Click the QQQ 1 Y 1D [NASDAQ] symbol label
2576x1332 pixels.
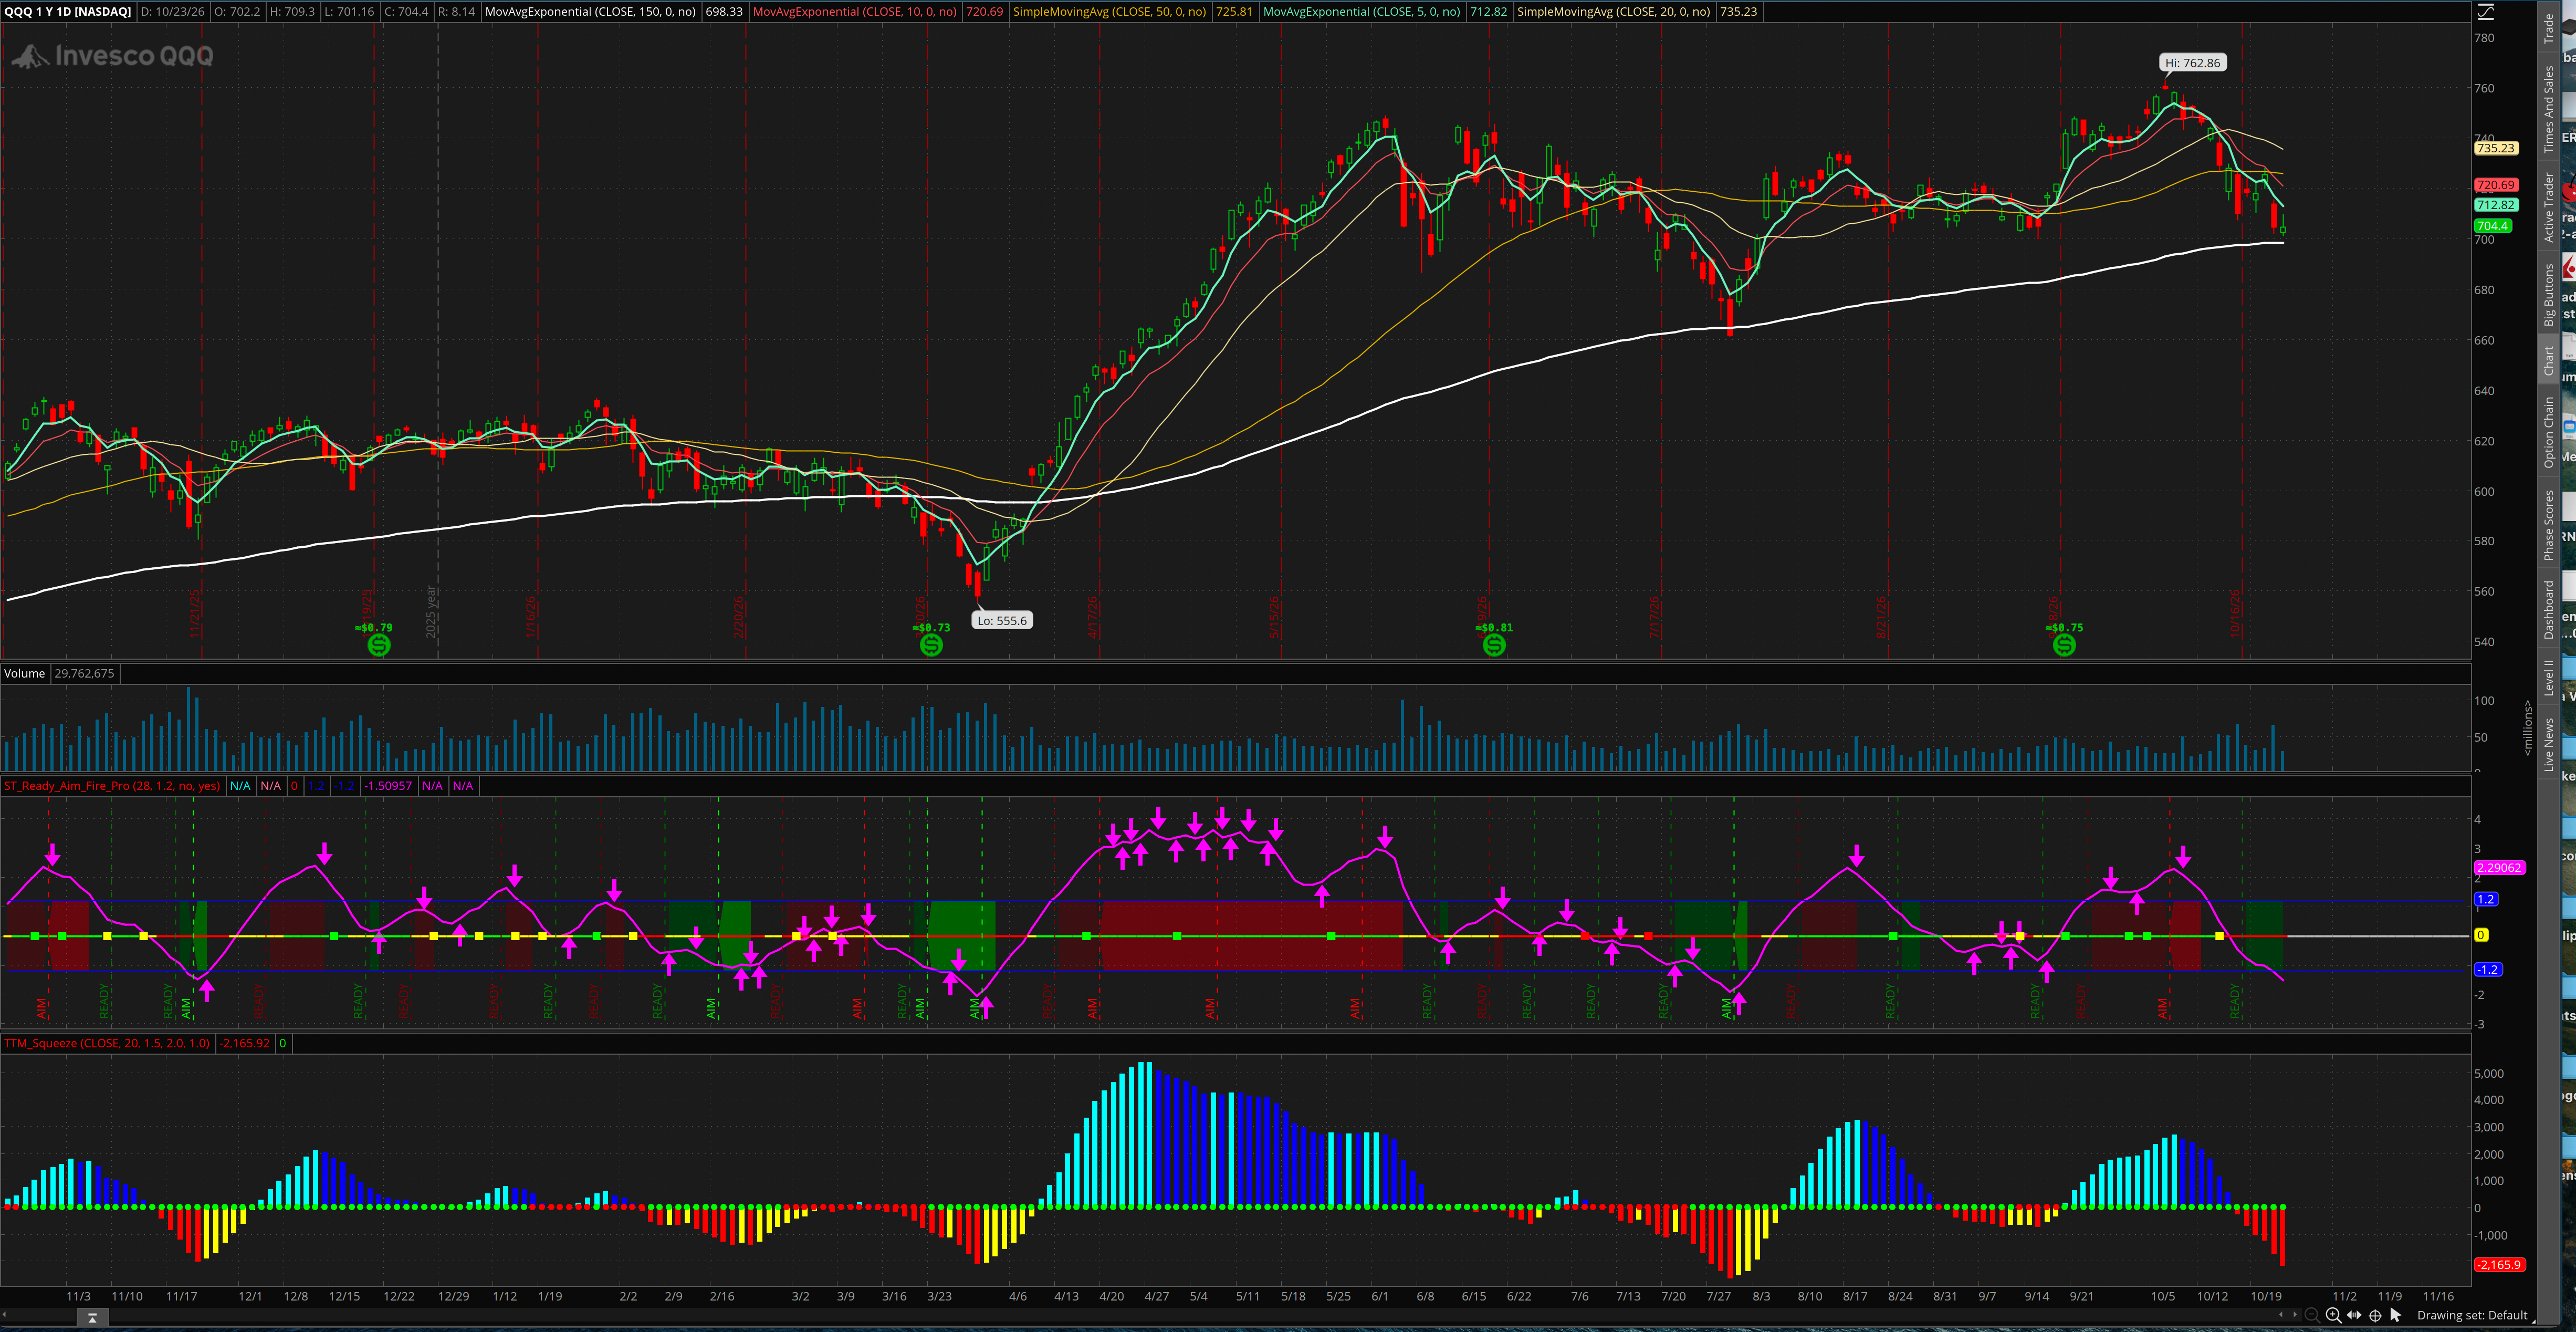pyautogui.click(x=68, y=11)
